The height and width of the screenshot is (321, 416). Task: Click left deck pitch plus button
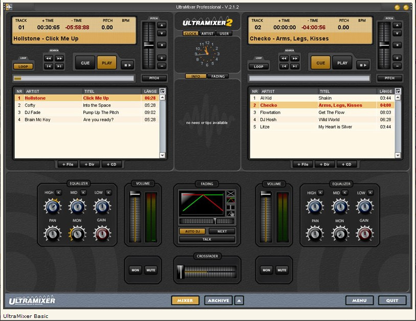pyautogui.click(x=162, y=58)
